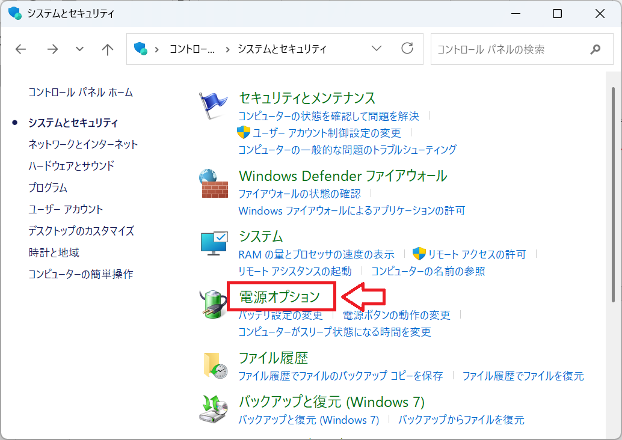Click the search magnifier icon
The image size is (622, 440).
(x=594, y=49)
